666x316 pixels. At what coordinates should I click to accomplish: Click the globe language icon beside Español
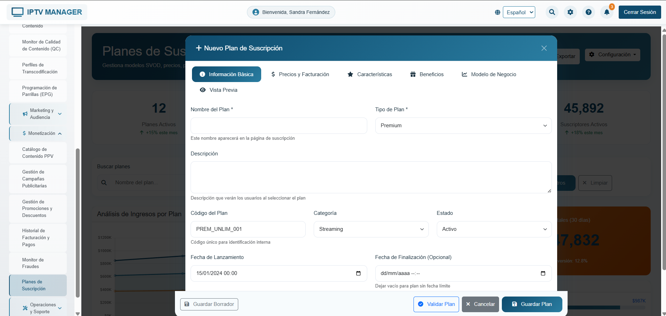coord(497,12)
